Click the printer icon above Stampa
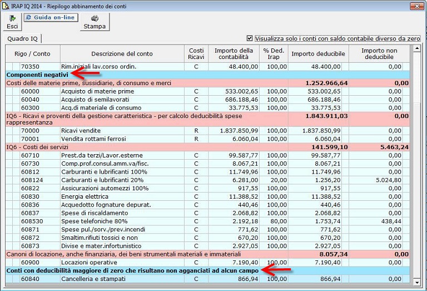Screen dimensions: 427x291 pyautogui.click(x=95, y=18)
